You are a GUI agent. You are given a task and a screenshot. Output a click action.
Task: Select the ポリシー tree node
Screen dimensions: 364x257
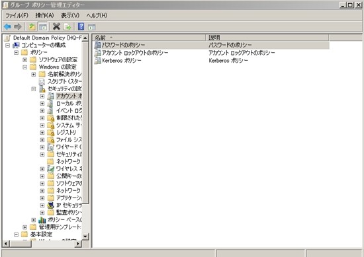tap(39, 52)
